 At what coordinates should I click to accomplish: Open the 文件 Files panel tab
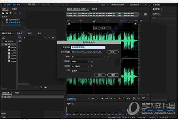[x=4, y=9]
